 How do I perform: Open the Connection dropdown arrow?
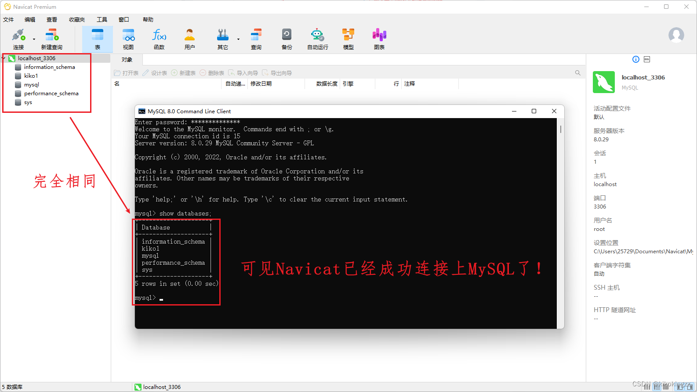click(x=34, y=39)
